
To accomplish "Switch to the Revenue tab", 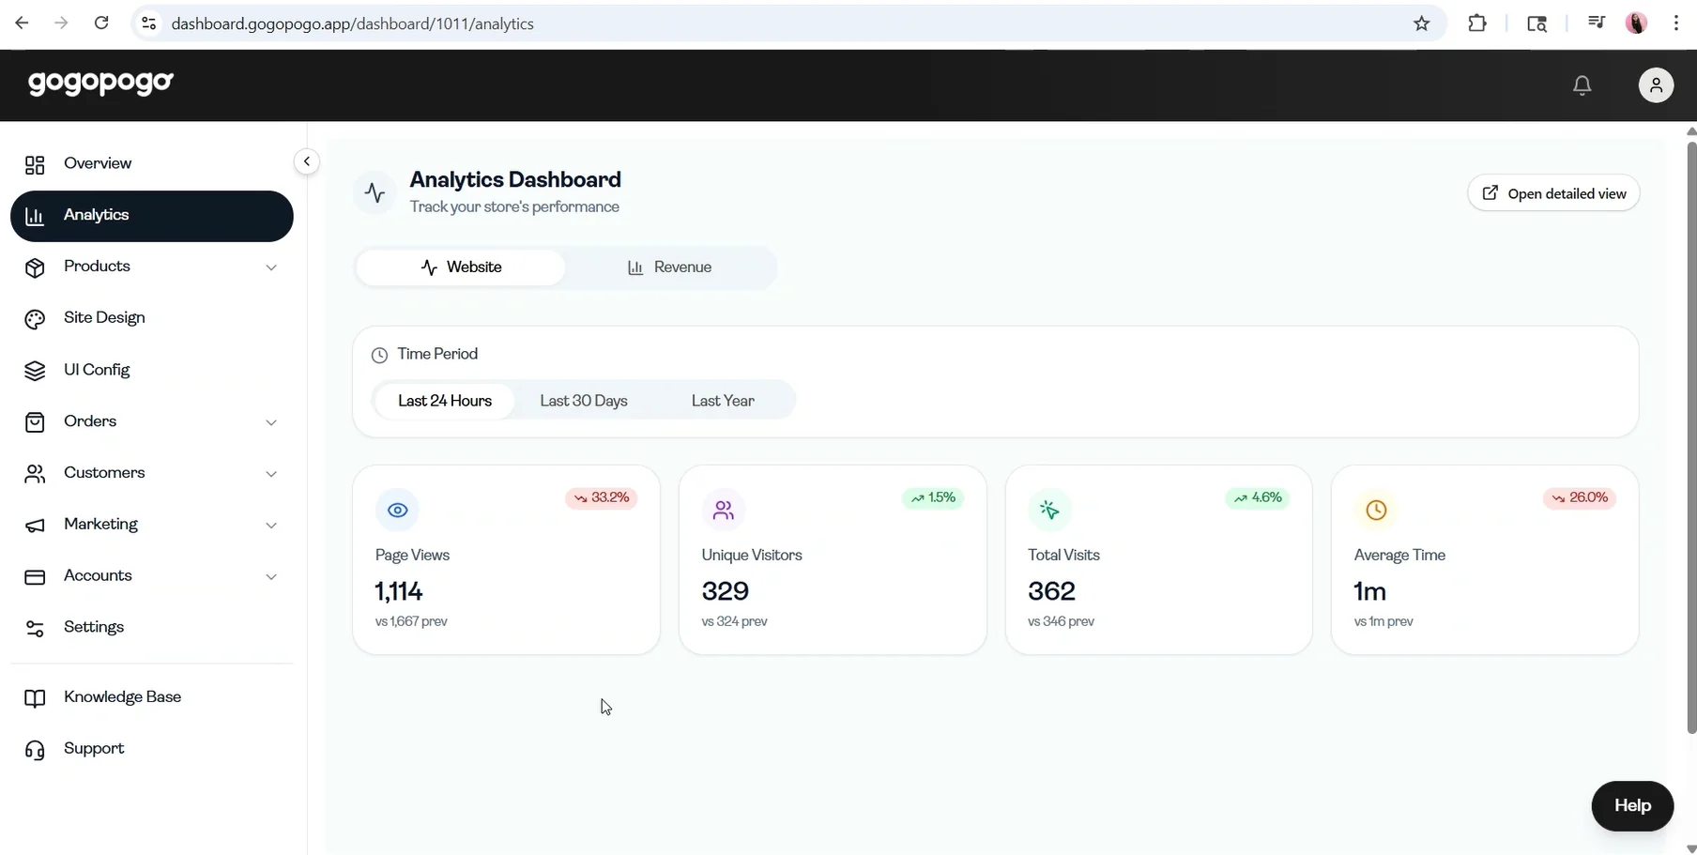I will pyautogui.click(x=669, y=267).
